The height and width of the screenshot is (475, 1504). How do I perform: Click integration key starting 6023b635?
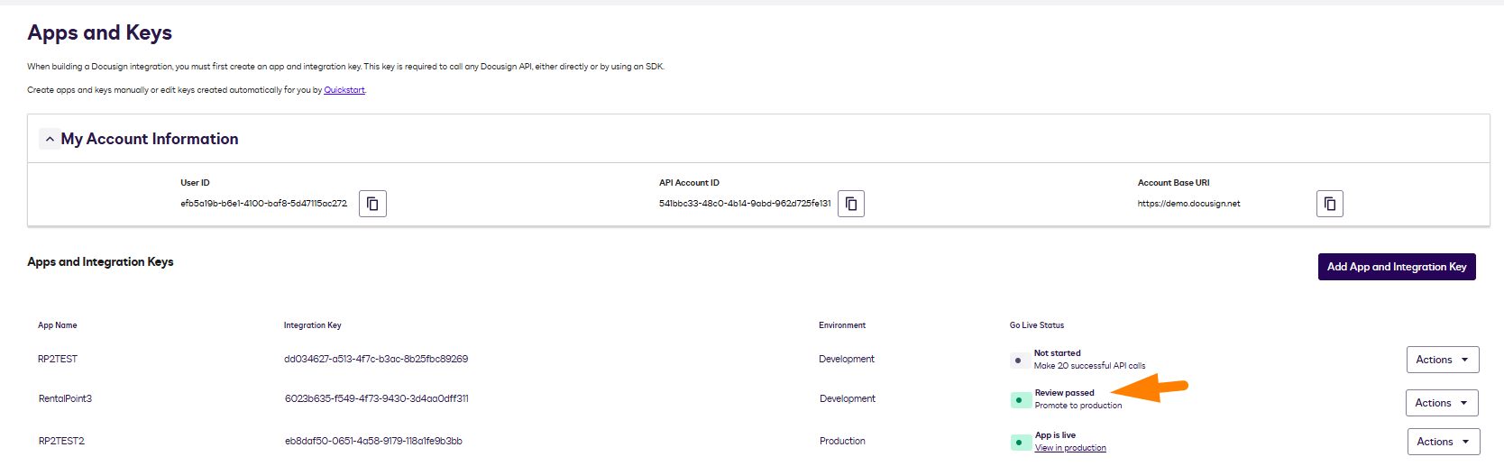377,398
